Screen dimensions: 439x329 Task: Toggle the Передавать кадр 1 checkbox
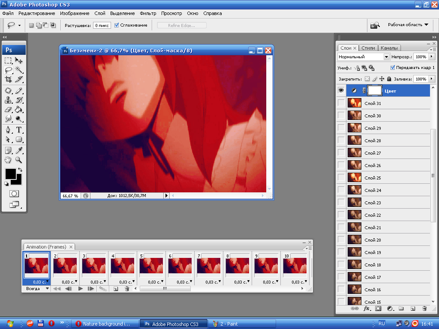click(393, 67)
